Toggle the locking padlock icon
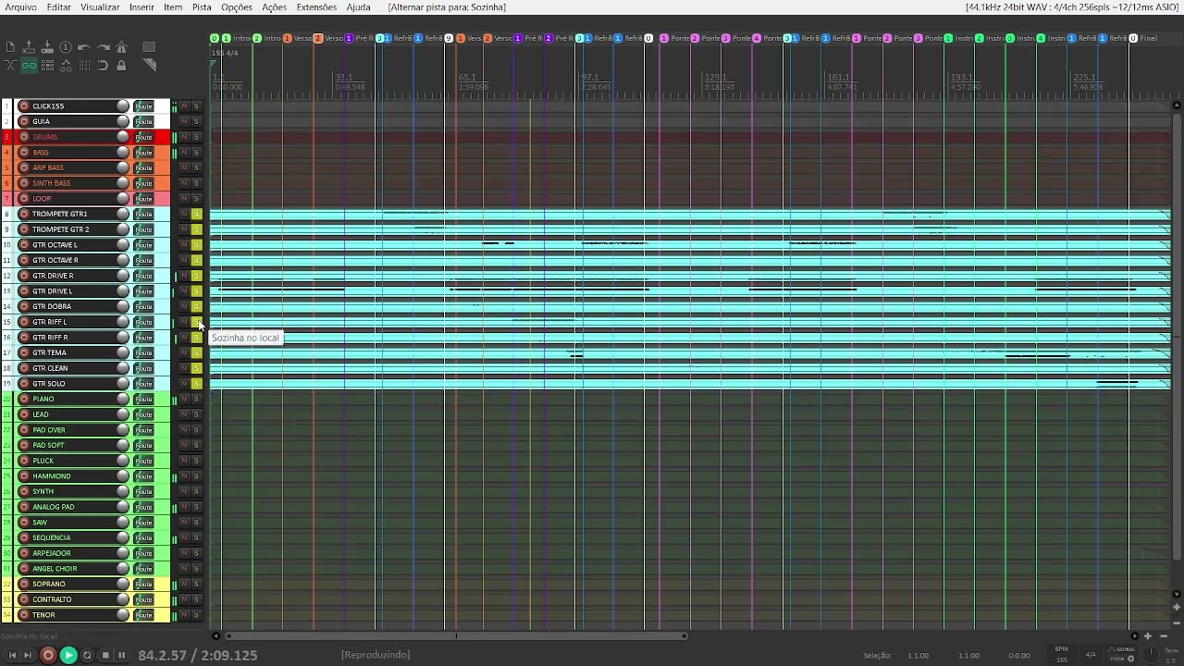This screenshot has width=1184, height=666. (x=121, y=66)
